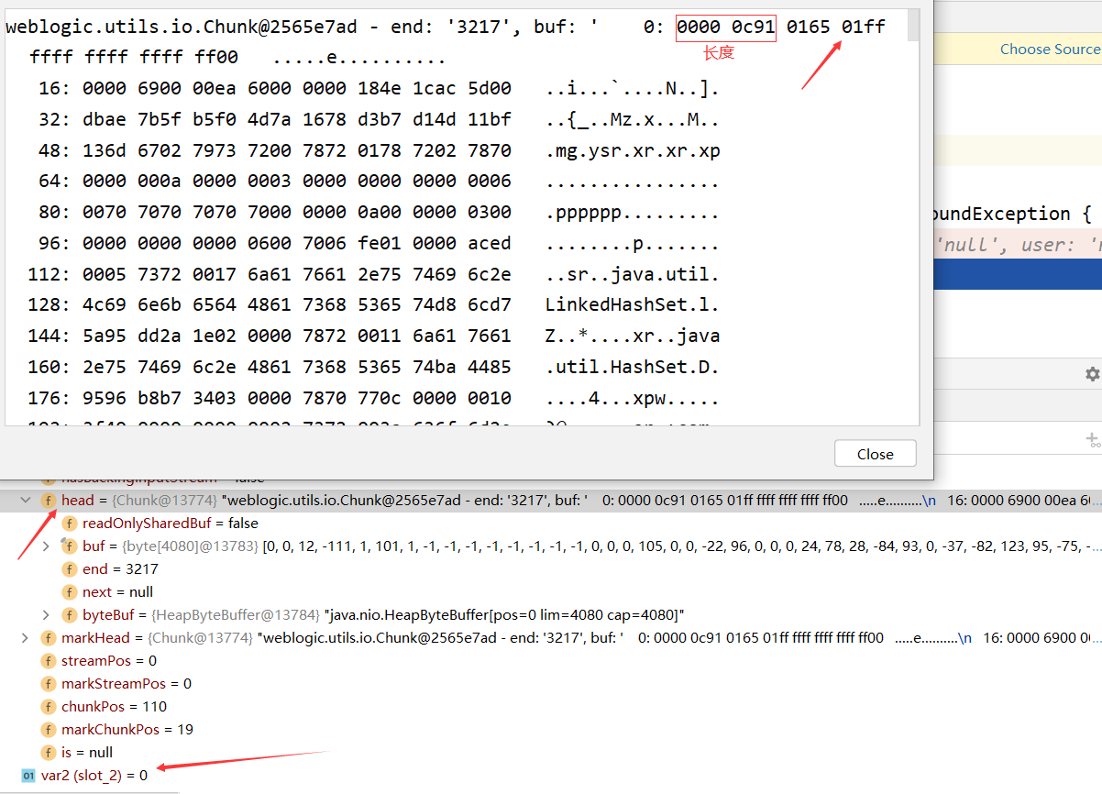Collapse the head variable node
This screenshot has width=1102, height=794.
pyautogui.click(x=25, y=501)
